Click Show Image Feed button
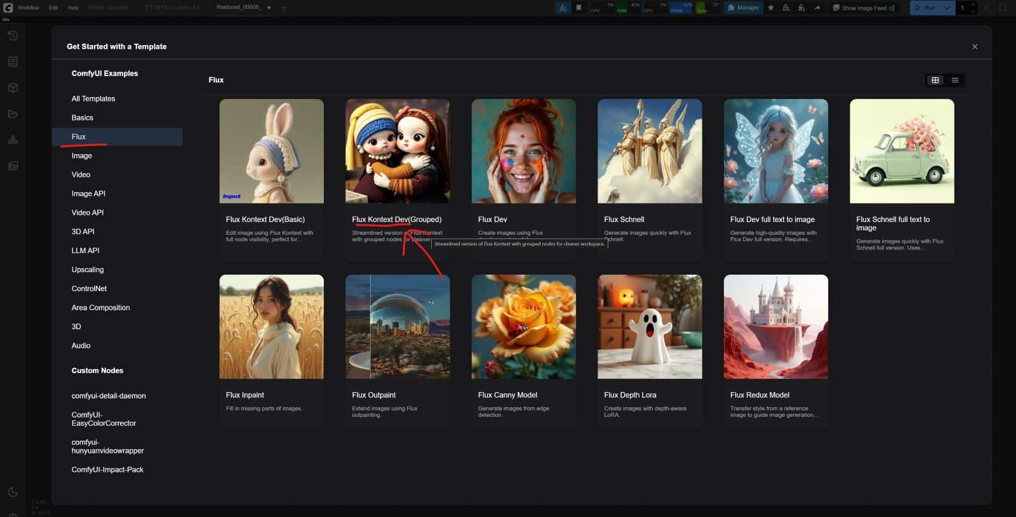This screenshot has height=517, width=1016. (x=864, y=8)
